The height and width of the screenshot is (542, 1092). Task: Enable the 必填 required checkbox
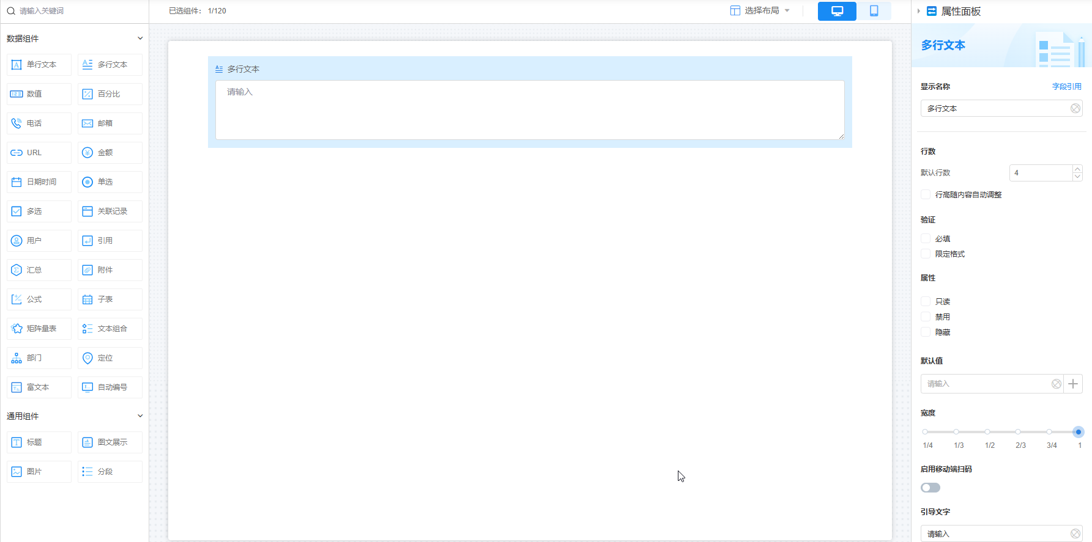[926, 239]
